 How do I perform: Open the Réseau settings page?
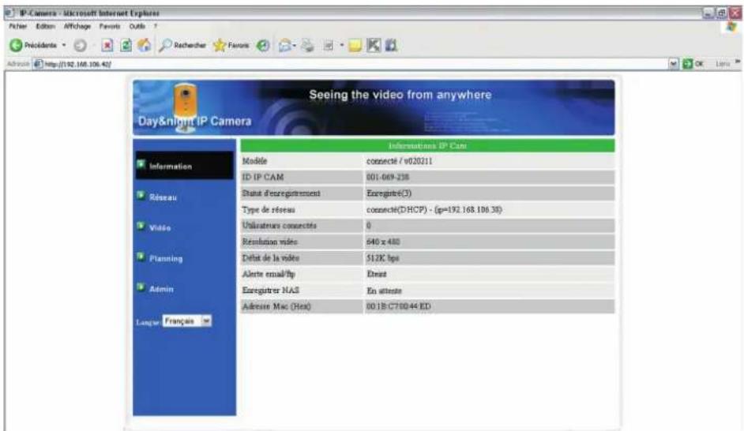(x=163, y=197)
